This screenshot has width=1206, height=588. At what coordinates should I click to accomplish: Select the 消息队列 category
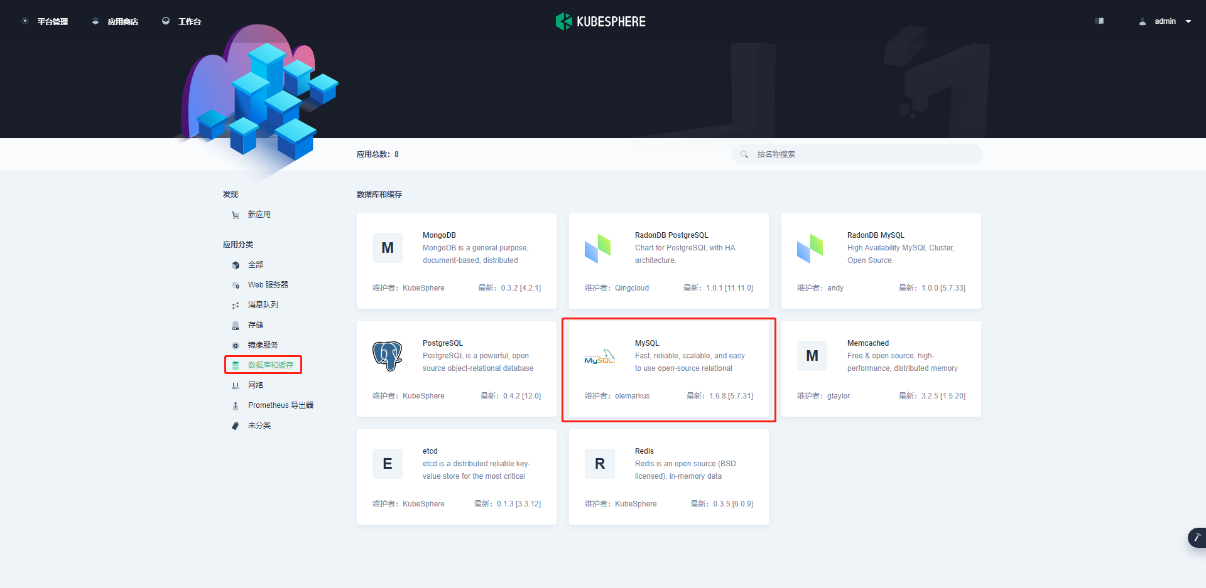(263, 305)
